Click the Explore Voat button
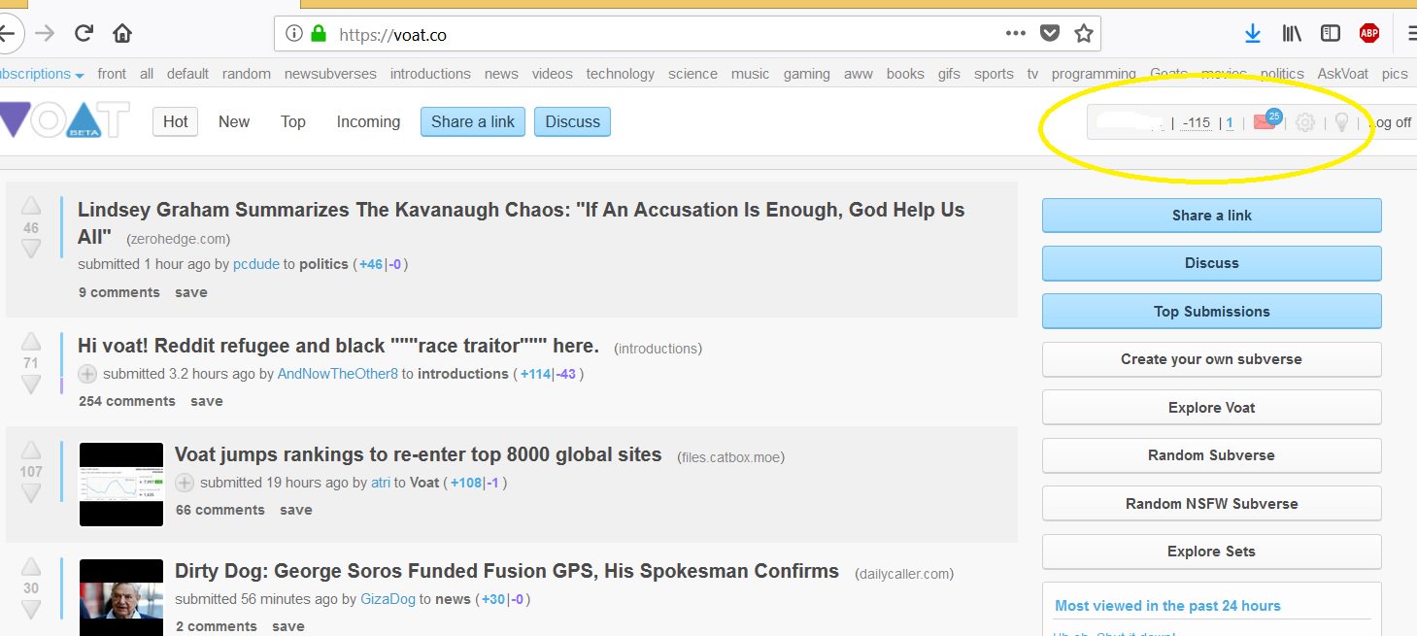 pos(1212,408)
